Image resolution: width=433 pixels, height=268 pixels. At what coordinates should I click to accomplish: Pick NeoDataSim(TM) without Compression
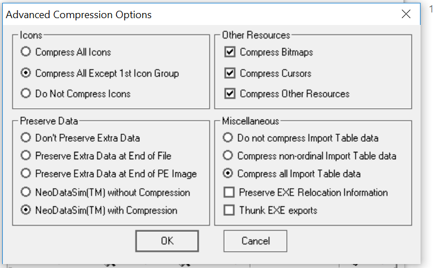[25, 192]
